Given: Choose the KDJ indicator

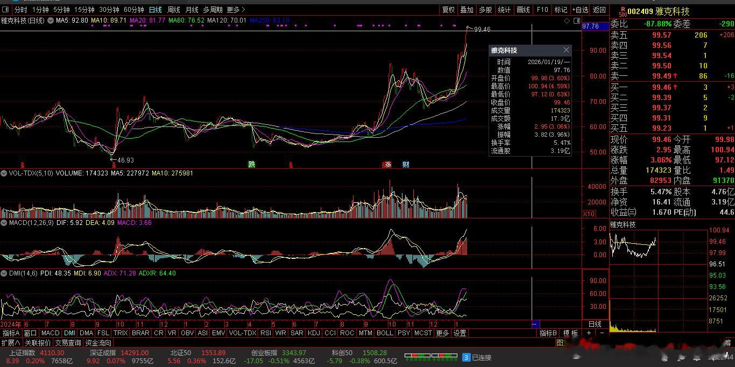Looking at the screenshot, I should pyautogui.click(x=314, y=333).
